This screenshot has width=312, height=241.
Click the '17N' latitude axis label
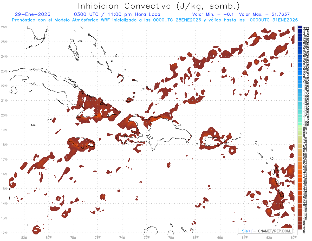coord(4,159)
